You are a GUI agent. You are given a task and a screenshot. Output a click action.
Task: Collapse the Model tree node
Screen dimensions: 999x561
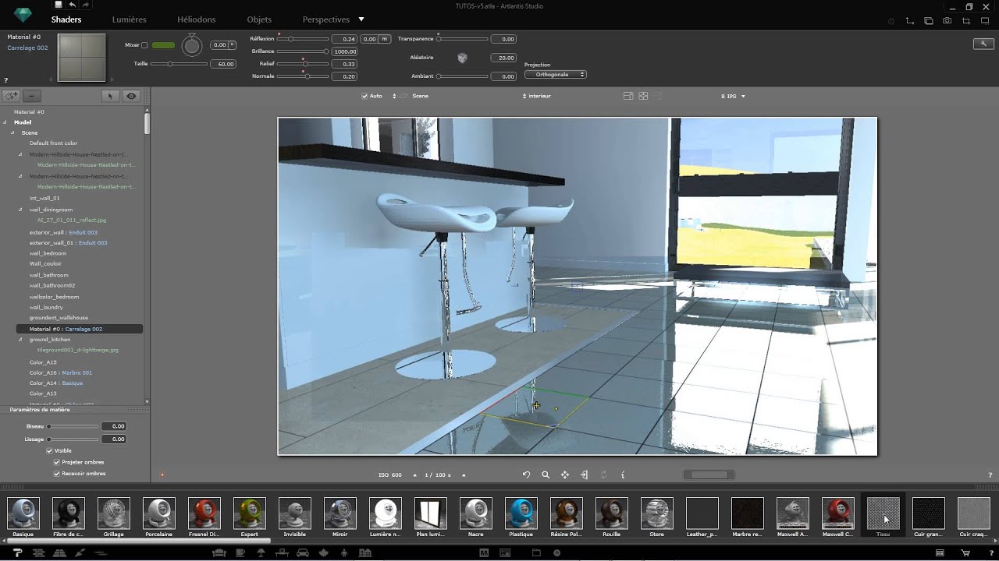[5, 122]
